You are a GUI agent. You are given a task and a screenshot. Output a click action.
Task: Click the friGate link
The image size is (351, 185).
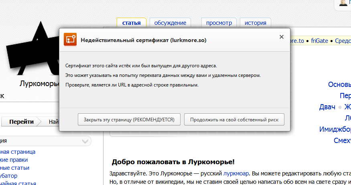click(319, 41)
